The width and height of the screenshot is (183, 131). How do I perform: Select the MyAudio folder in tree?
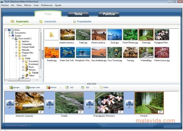26,50
